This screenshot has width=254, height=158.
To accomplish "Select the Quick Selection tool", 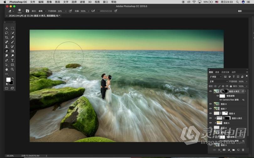I will (12, 33).
